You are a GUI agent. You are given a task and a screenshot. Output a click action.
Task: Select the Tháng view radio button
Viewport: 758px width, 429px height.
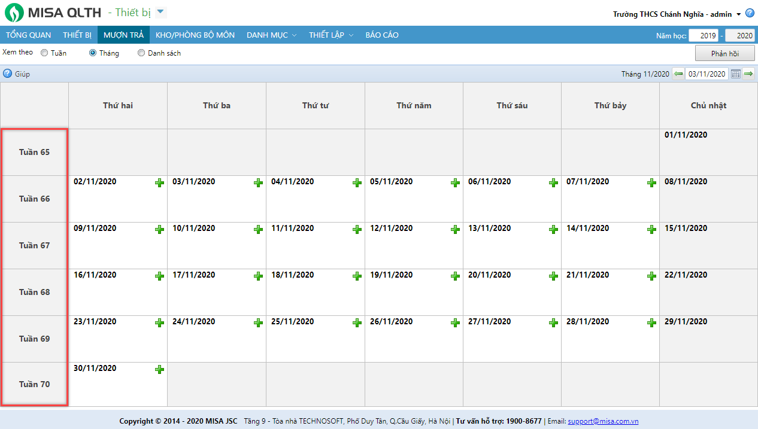point(93,53)
